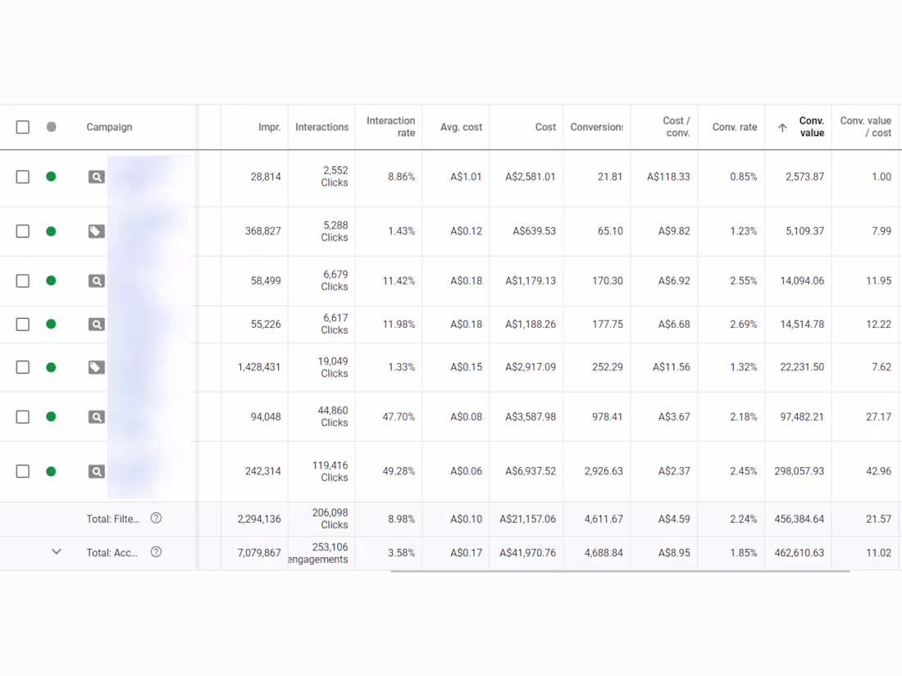Click search campaign icon in A$6,937.52 row
Image resolution: width=902 pixels, height=676 pixels.
pos(97,471)
